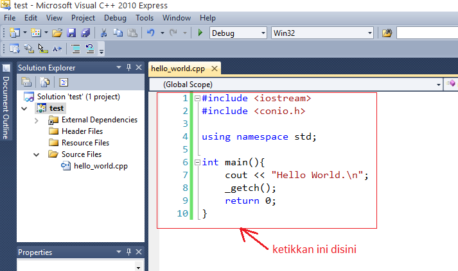The height and width of the screenshot is (271, 458).
Task: Toggle auto-hide pin on Properties panel
Action: [x=129, y=252]
